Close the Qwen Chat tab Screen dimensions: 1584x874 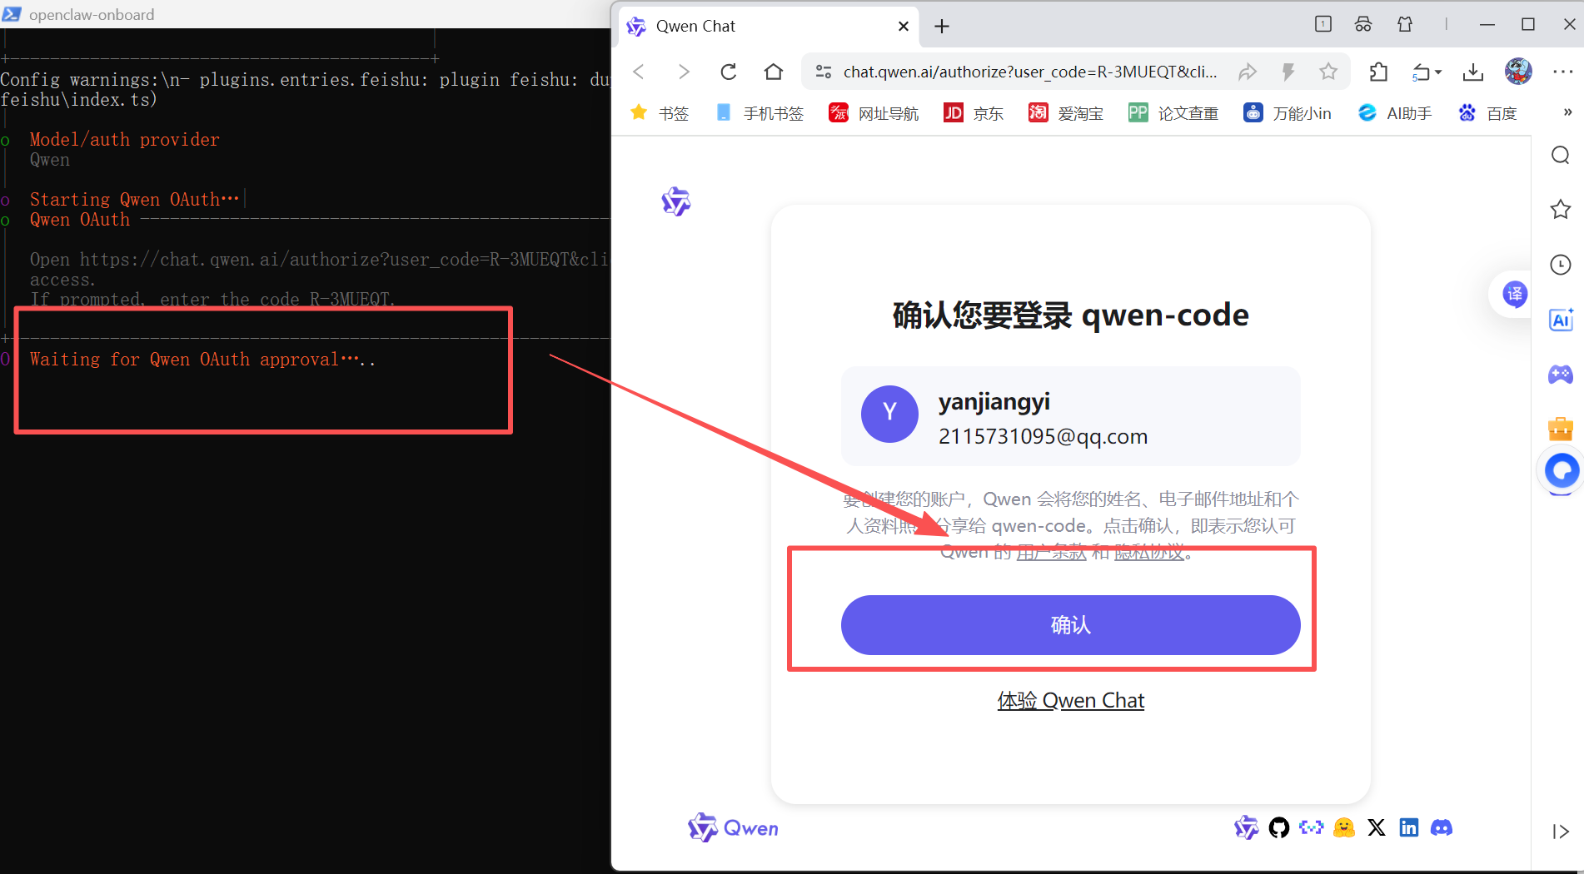[904, 27]
